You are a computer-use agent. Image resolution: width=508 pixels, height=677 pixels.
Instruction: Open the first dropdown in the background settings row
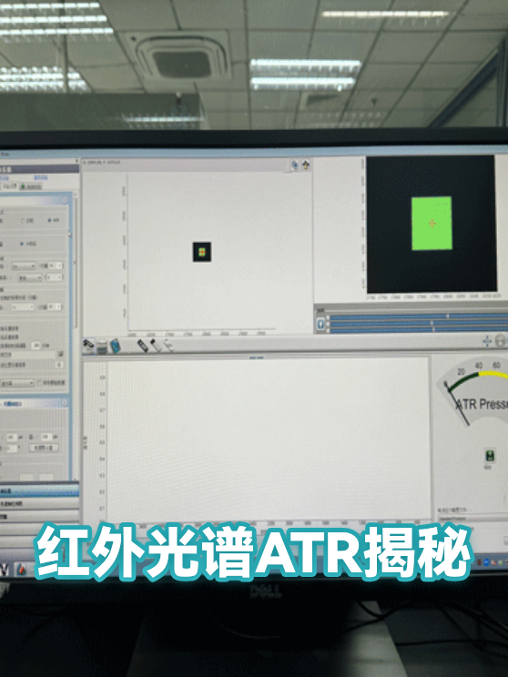pyautogui.click(x=23, y=307)
